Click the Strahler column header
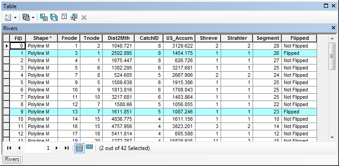339x166 pixels. [x=237, y=38]
